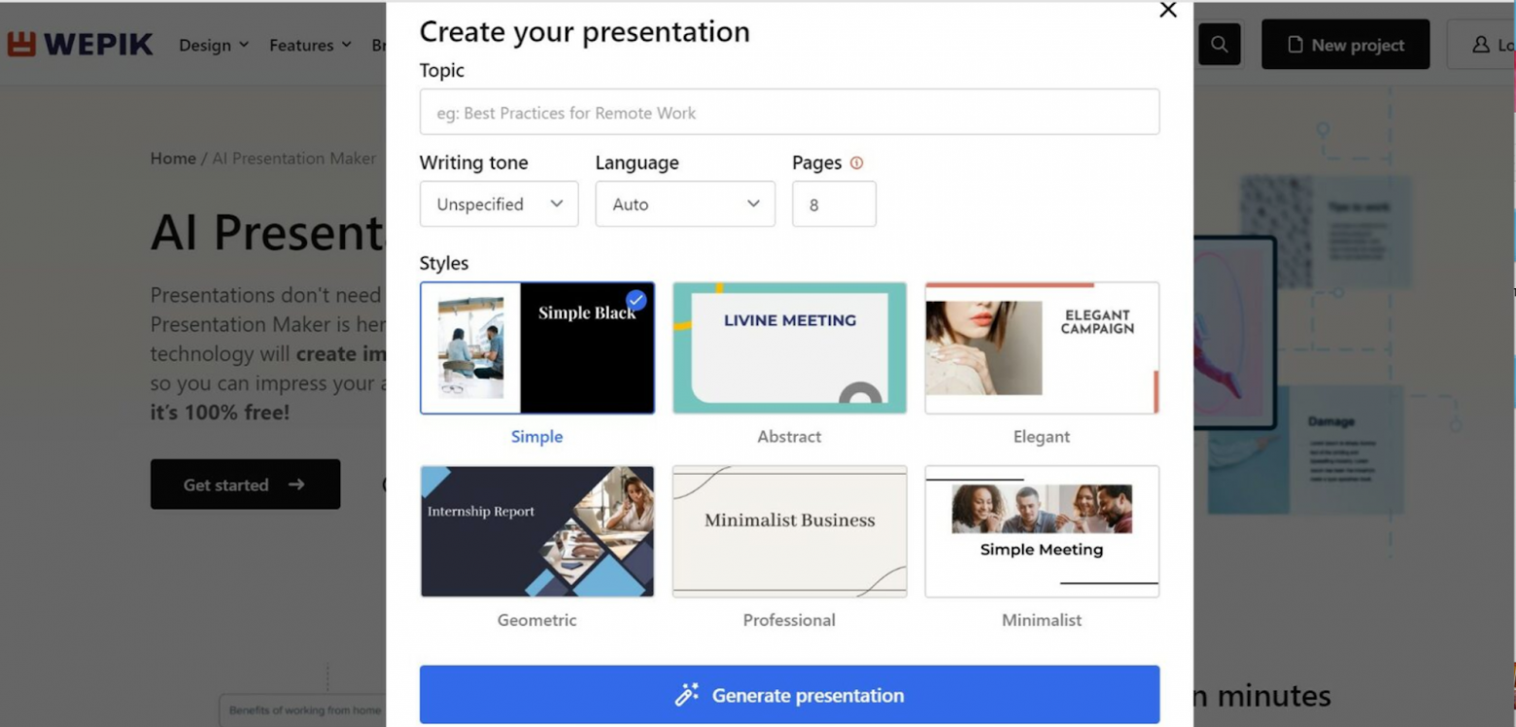Click the Home breadcrumb link
Screen dimensions: 1516x727
173,158
